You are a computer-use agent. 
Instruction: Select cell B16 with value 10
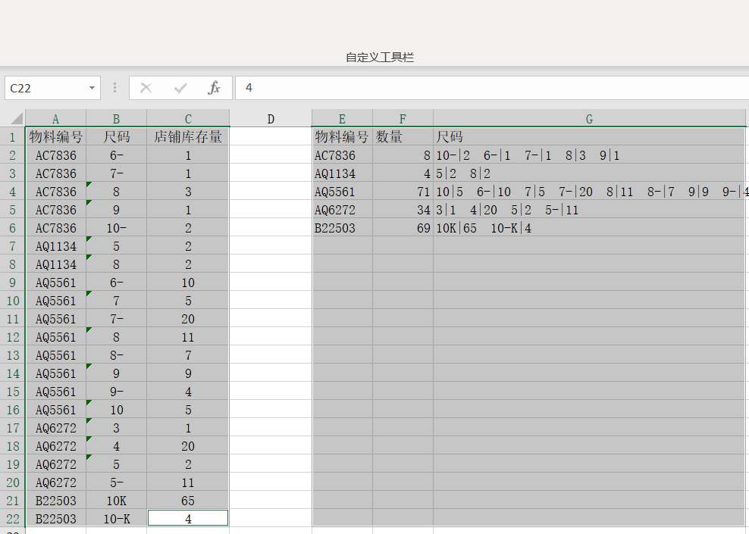(116, 410)
